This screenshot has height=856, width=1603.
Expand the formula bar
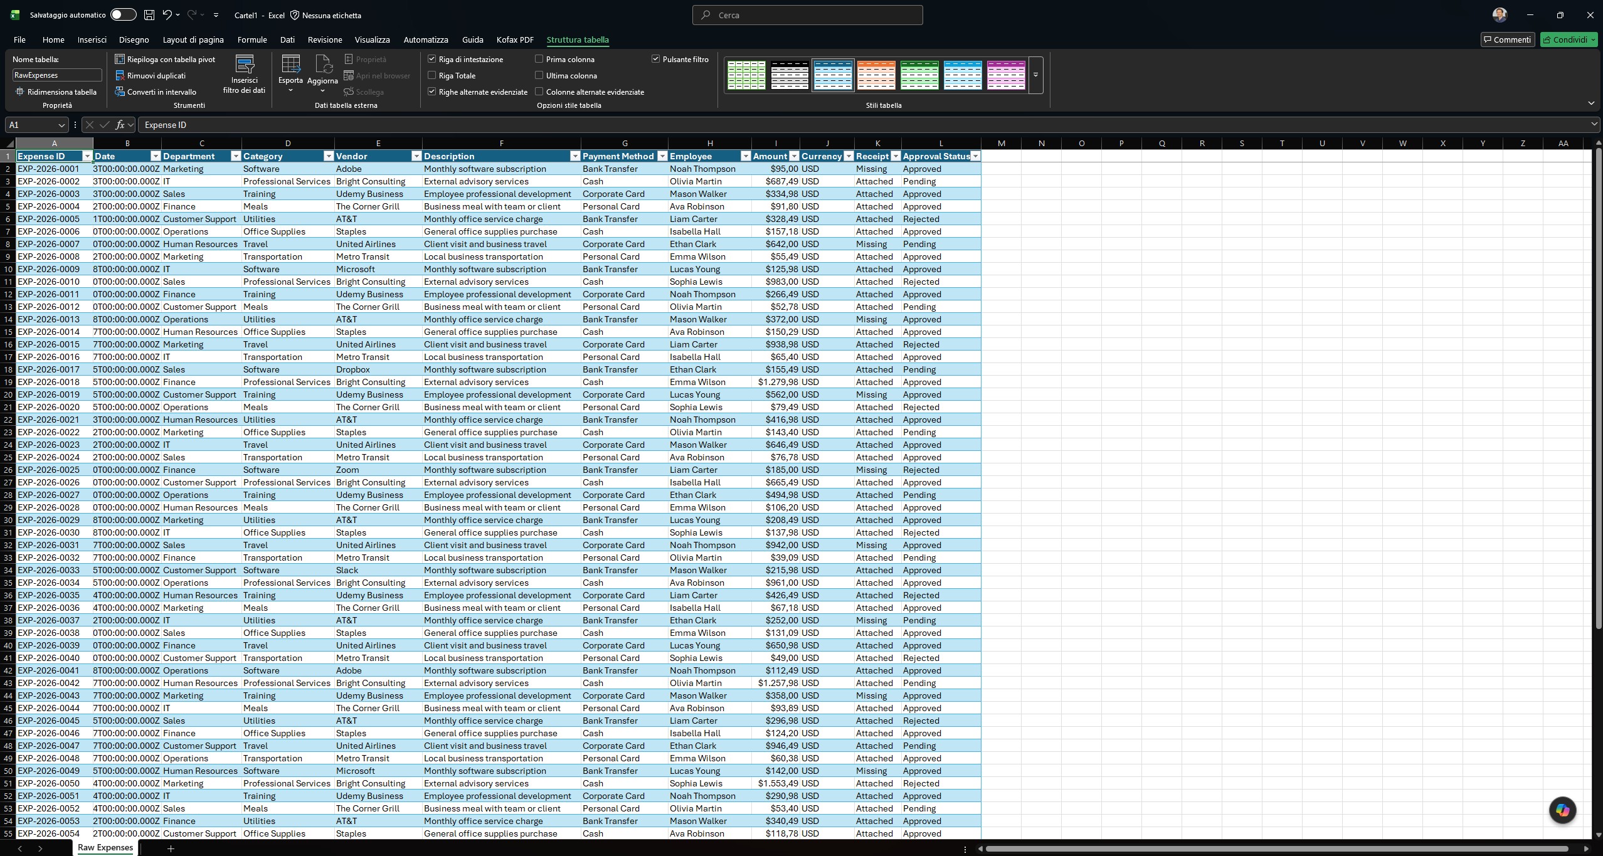click(x=1594, y=124)
